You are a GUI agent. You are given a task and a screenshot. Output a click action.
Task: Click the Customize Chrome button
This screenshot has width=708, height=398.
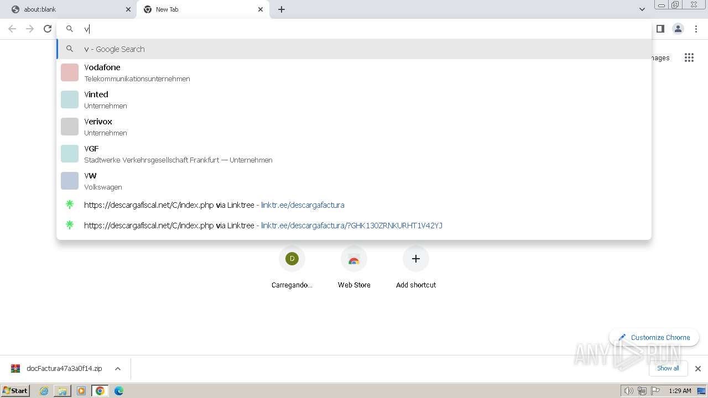click(654, 337)
